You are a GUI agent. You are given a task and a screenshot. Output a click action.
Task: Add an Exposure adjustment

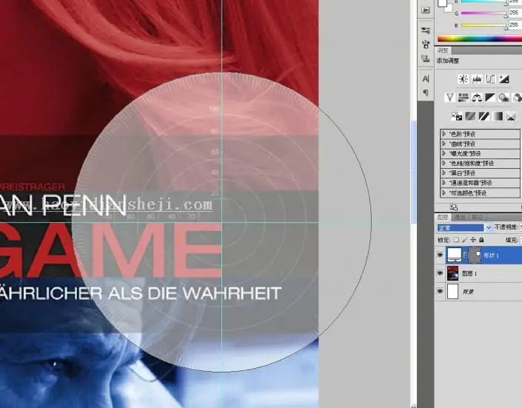point(503,79)
